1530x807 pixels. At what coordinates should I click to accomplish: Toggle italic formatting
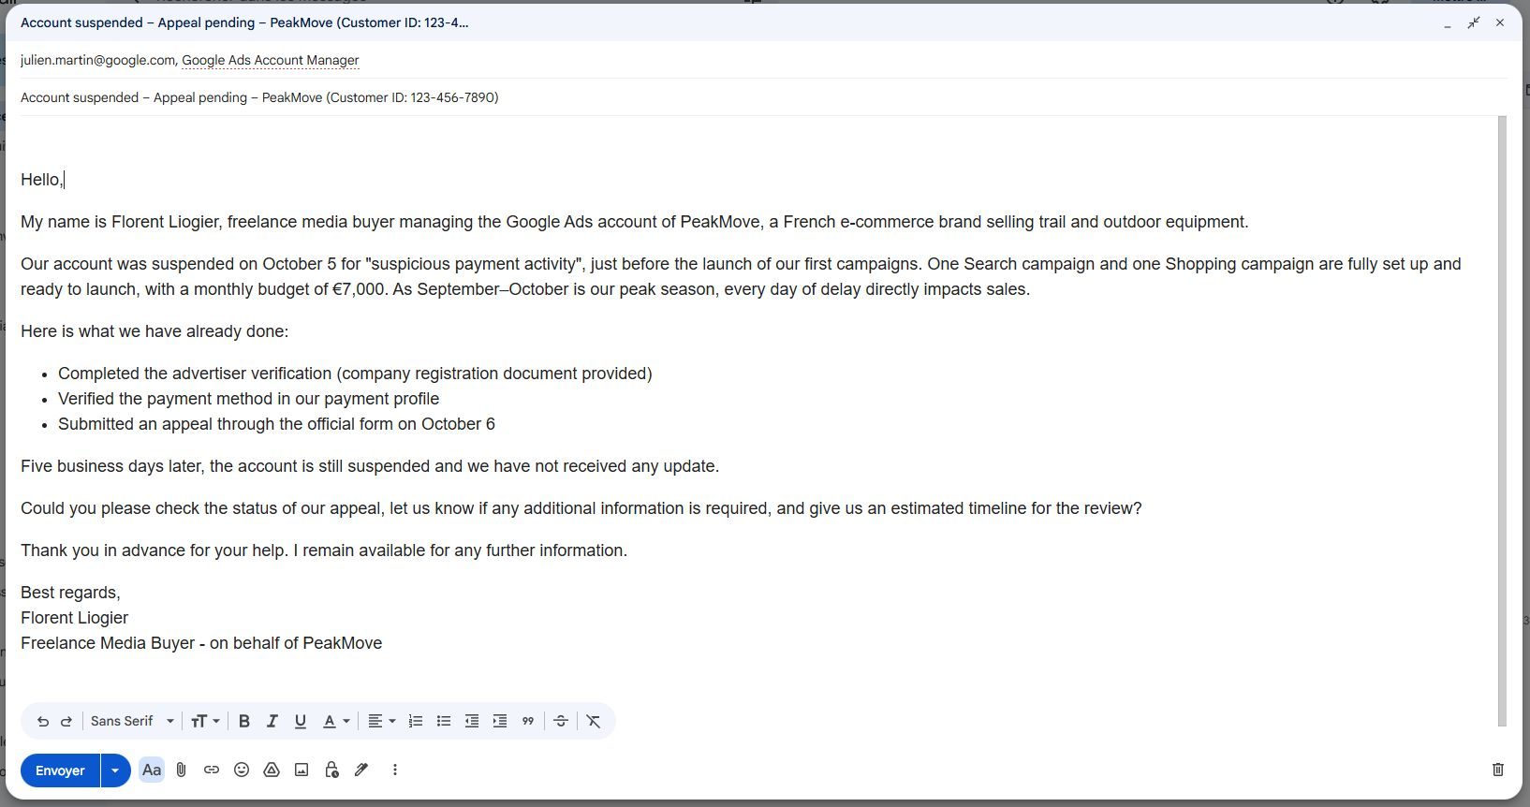[x=272, y=721]
